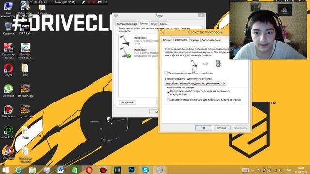Click the clock and date in the tray
The width and height of the screenshot is (310, 174).
click(x=301, y=170)
